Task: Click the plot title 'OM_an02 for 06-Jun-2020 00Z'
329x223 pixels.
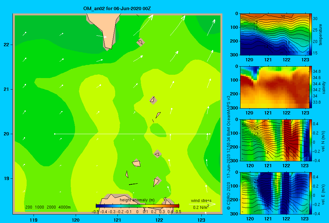Action: click(x=117, y=9)
